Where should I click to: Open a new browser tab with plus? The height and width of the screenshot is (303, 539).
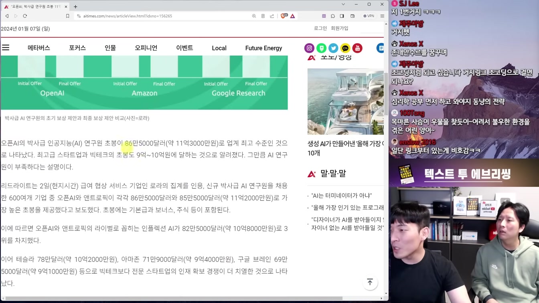tap(75, 6)
